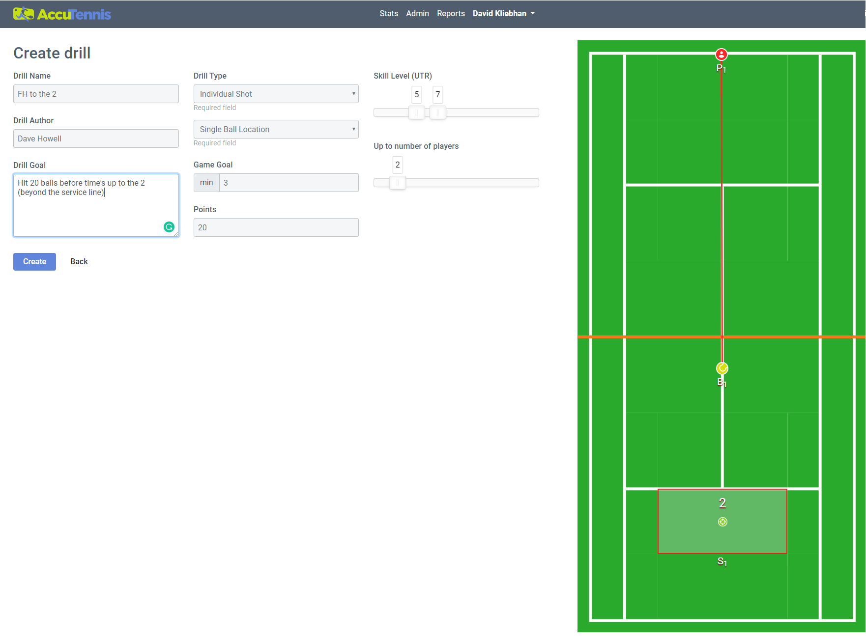The width and height of the screenshot is (866, 636).
Task: Click the lower skill level slider handle at 5
Action: (x=416, y=112)
